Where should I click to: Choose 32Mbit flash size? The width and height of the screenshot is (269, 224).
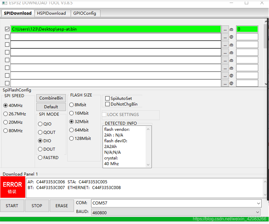79,121
